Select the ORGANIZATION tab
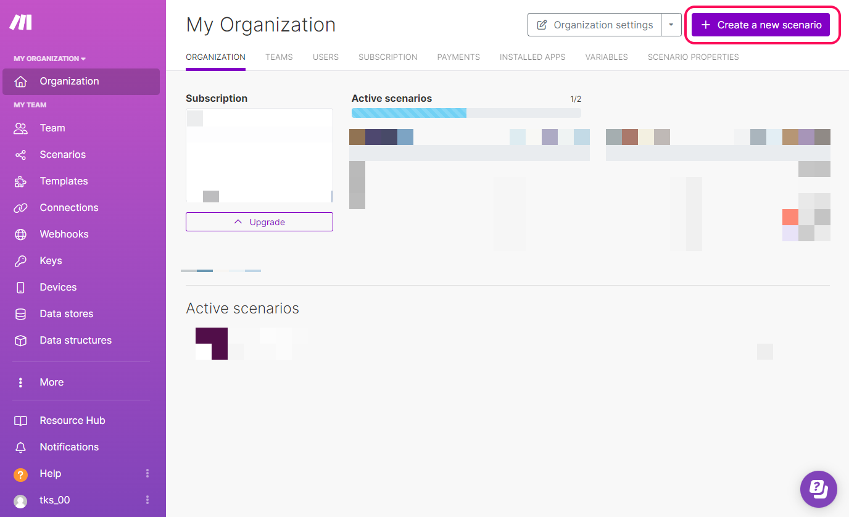Viewport: 849px width, 517px height. pyautogui.click(x=216, y=57)
